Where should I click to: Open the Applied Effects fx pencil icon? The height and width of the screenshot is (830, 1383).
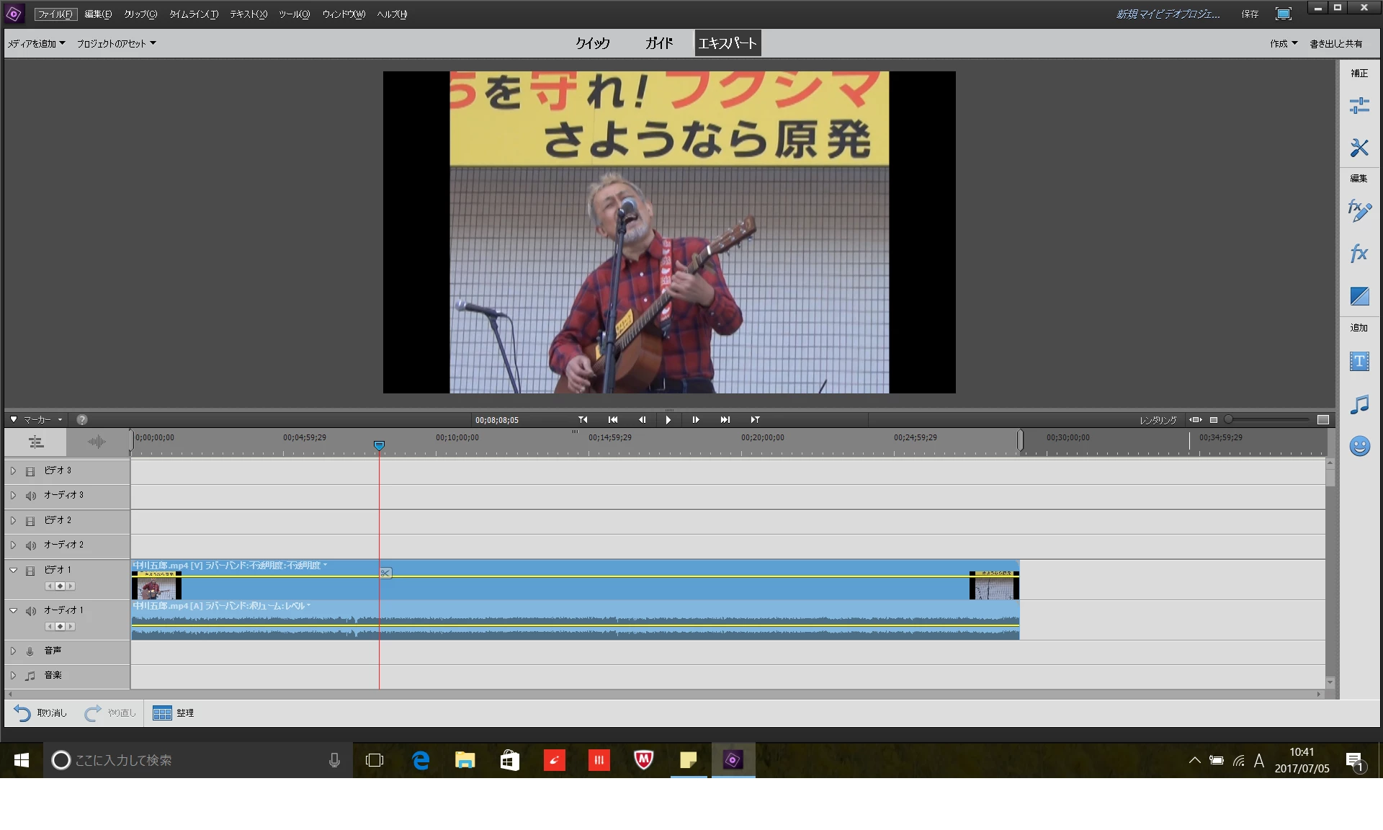point(1359,210)
